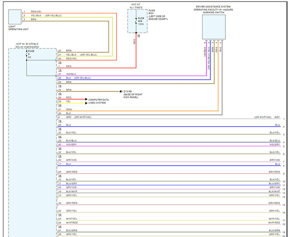Click the pin 51 'BLK/GRN' wire label
Viewport: 288px width, 237px height.
point(72,230)
